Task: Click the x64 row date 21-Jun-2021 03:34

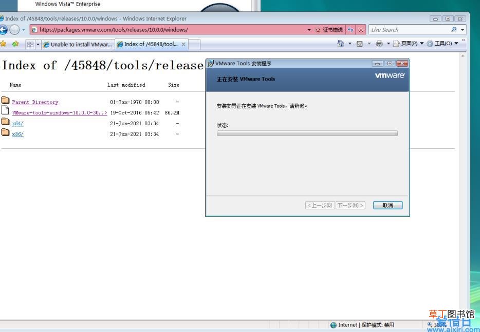Action: coord(134,124)
